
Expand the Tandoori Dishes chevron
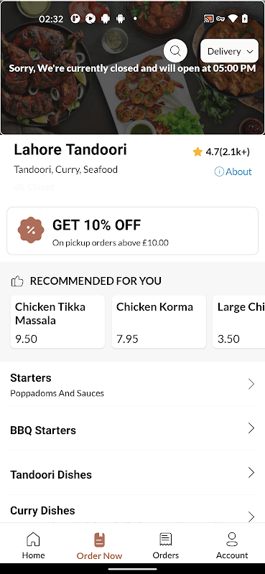[251, 473]
